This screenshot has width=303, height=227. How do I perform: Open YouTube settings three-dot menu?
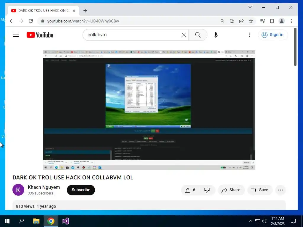point(250,35)
